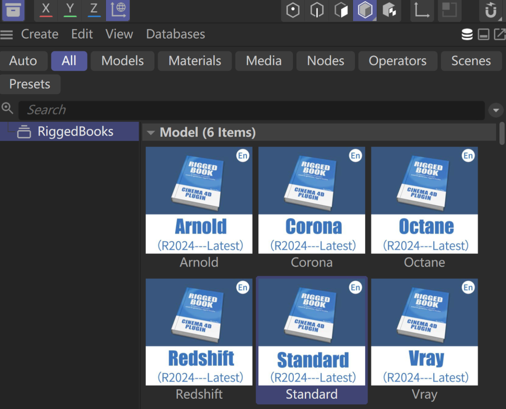Image resolution: width=506 pixels, height=409 pixels.
Task: Click the Model mode hexagon icon
Action: pos(364,11)
